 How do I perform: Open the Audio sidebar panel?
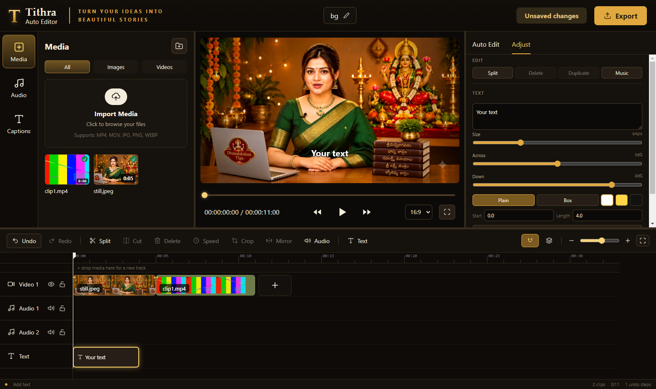tap(19, 88)
